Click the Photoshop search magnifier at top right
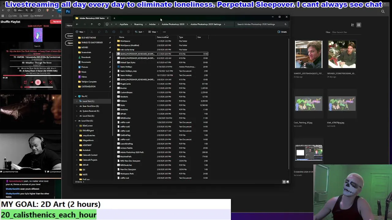This screenshot has height=220, width=392. (x=383, y=12)
